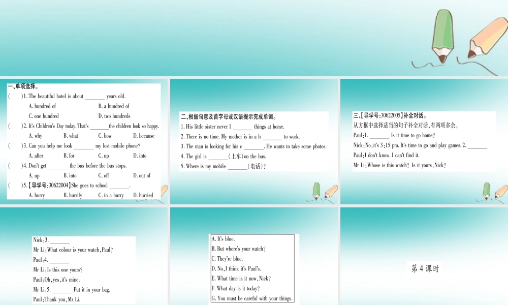Open the 补全对话 dialogue slide thumbnail
508x305 pixels.
click(x=424, y=142)
